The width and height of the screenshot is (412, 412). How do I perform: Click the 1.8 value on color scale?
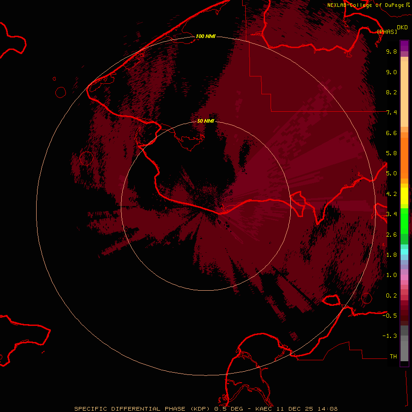point(391,255)
